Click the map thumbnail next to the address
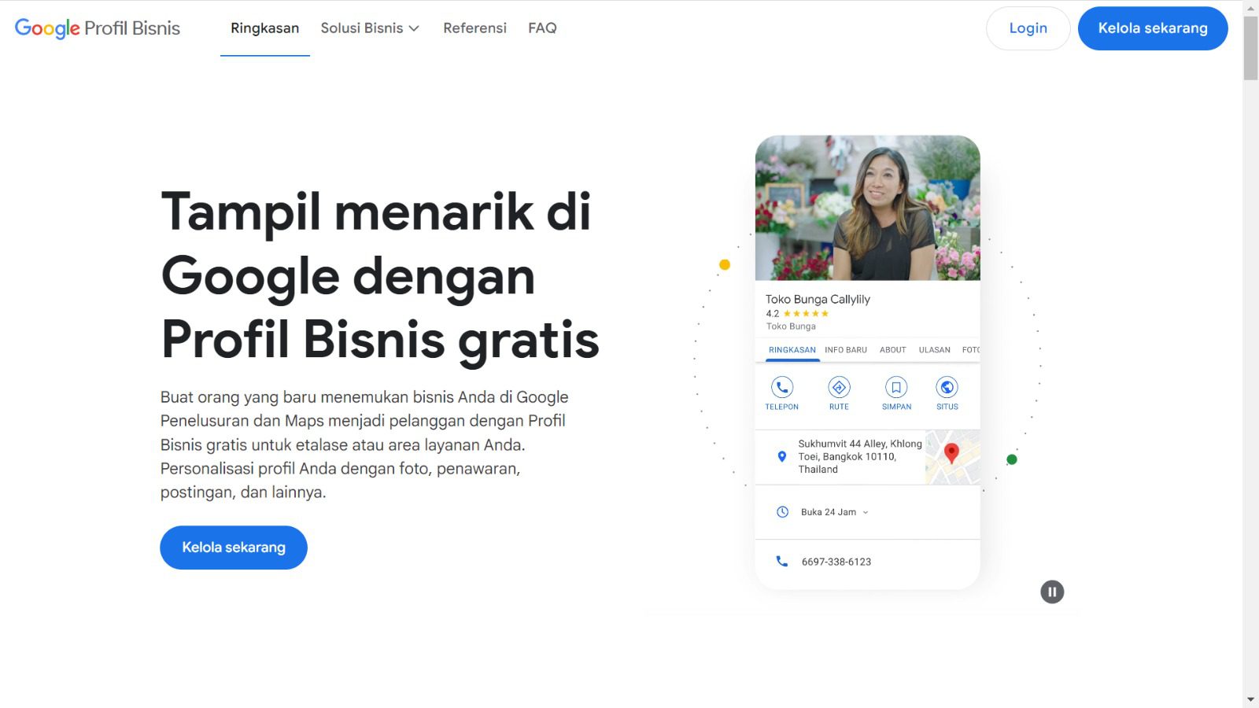The width and height of the screenshot is (1259, 708). click(x=953, y=456)
